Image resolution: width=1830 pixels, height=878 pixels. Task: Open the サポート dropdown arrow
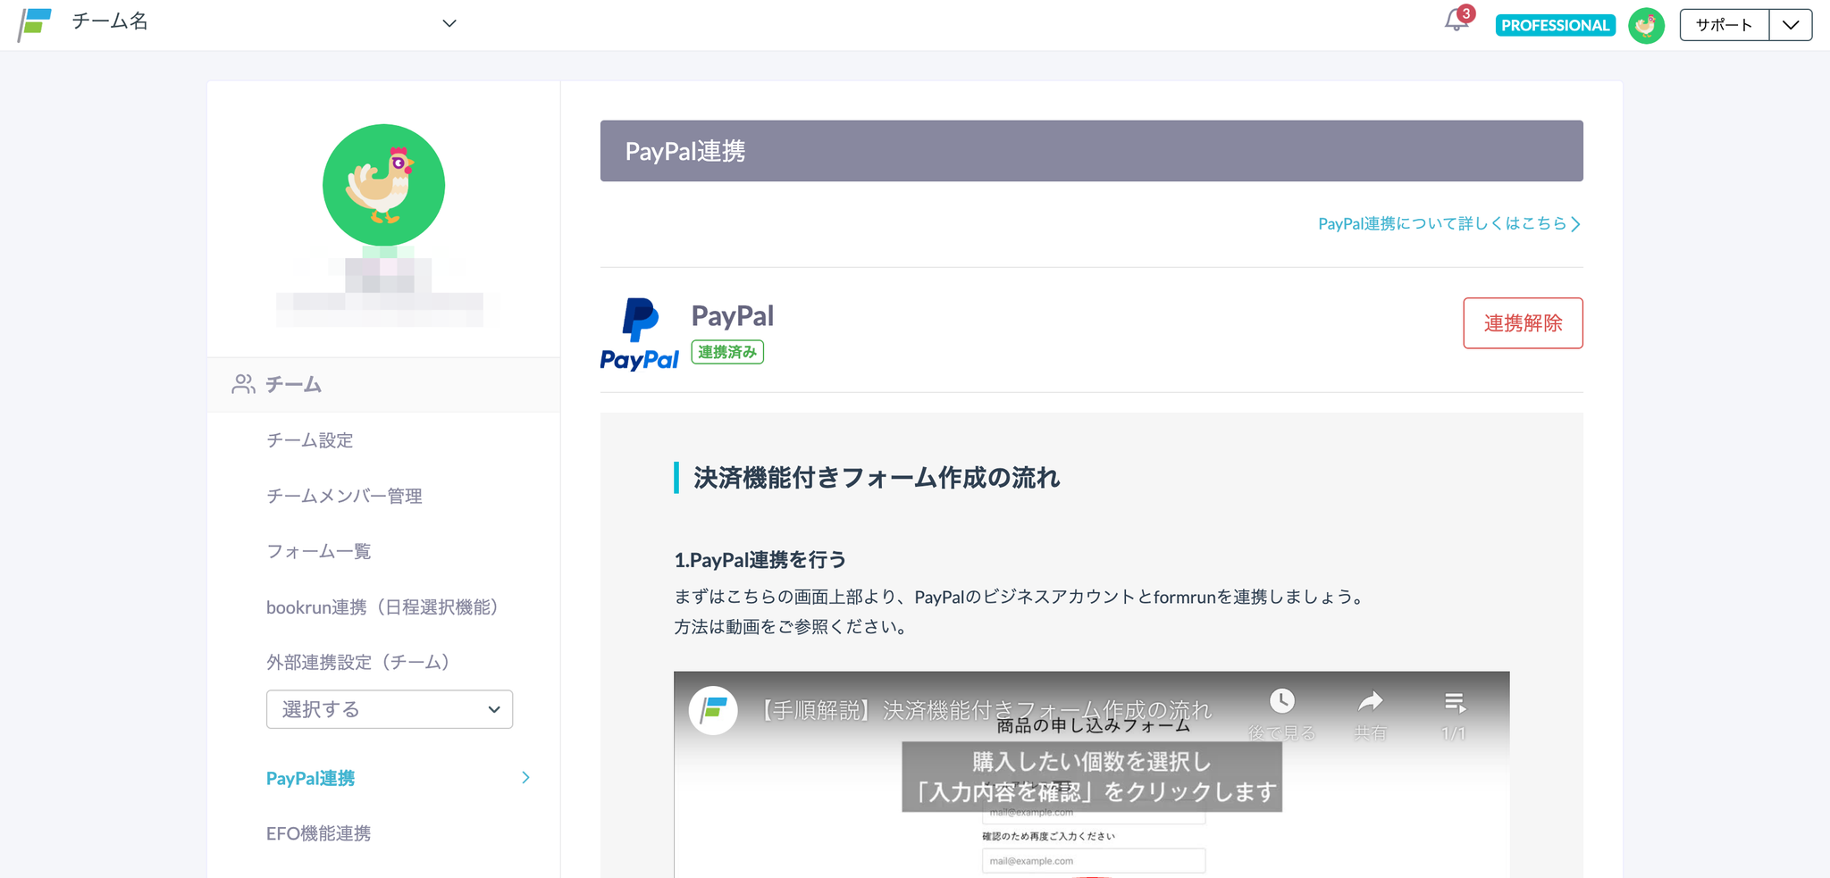pos(1791,25)
